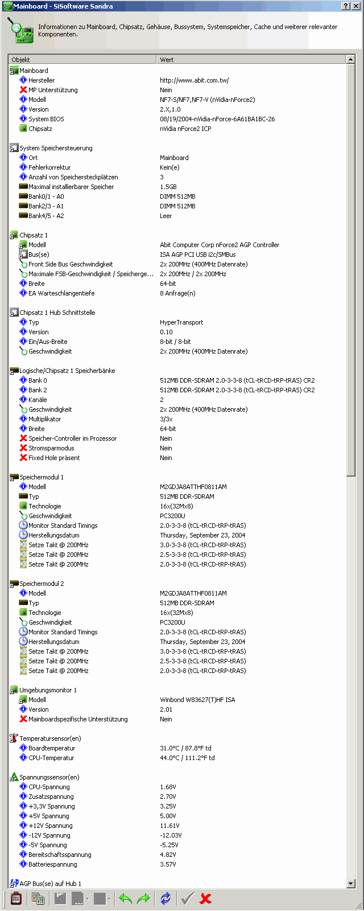This screenshot has height=911, width=364.
Task: Click the grey checkmark OK icon
Action: (x=187, y=898)
